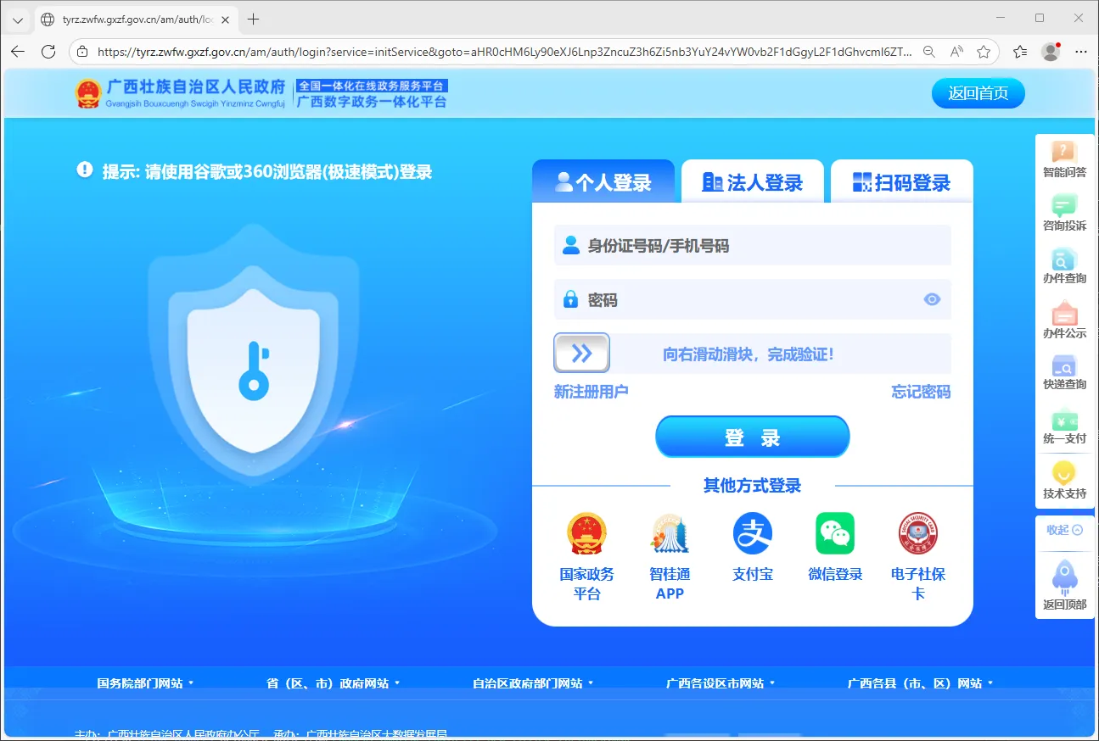Viewport: 1099px width, 741px height.
Task: Click the slide verification handle
Action: tap(580, 353)
